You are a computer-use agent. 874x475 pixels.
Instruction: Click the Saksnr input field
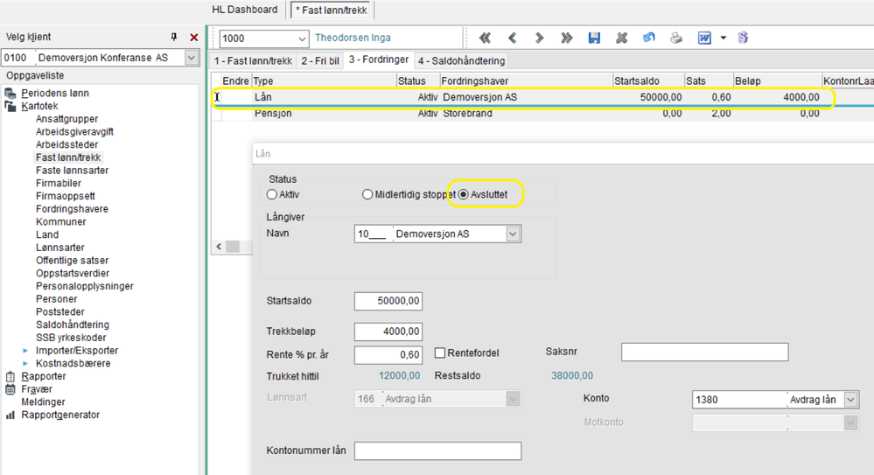click(704, 352)
